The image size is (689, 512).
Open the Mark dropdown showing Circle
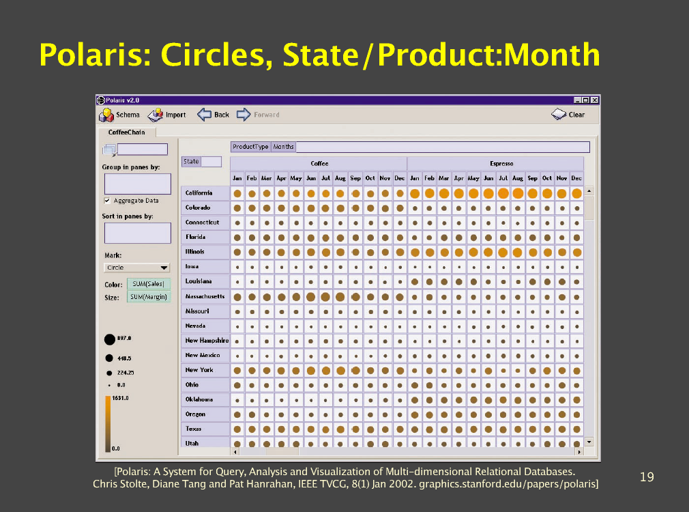[x=136, y=268]
